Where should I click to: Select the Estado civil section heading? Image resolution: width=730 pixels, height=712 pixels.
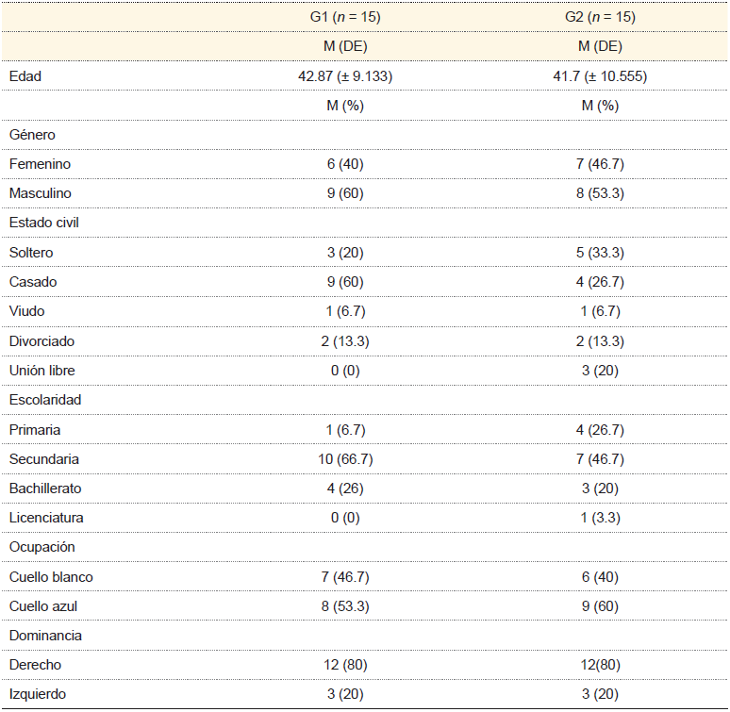click(x=44, y=224)
